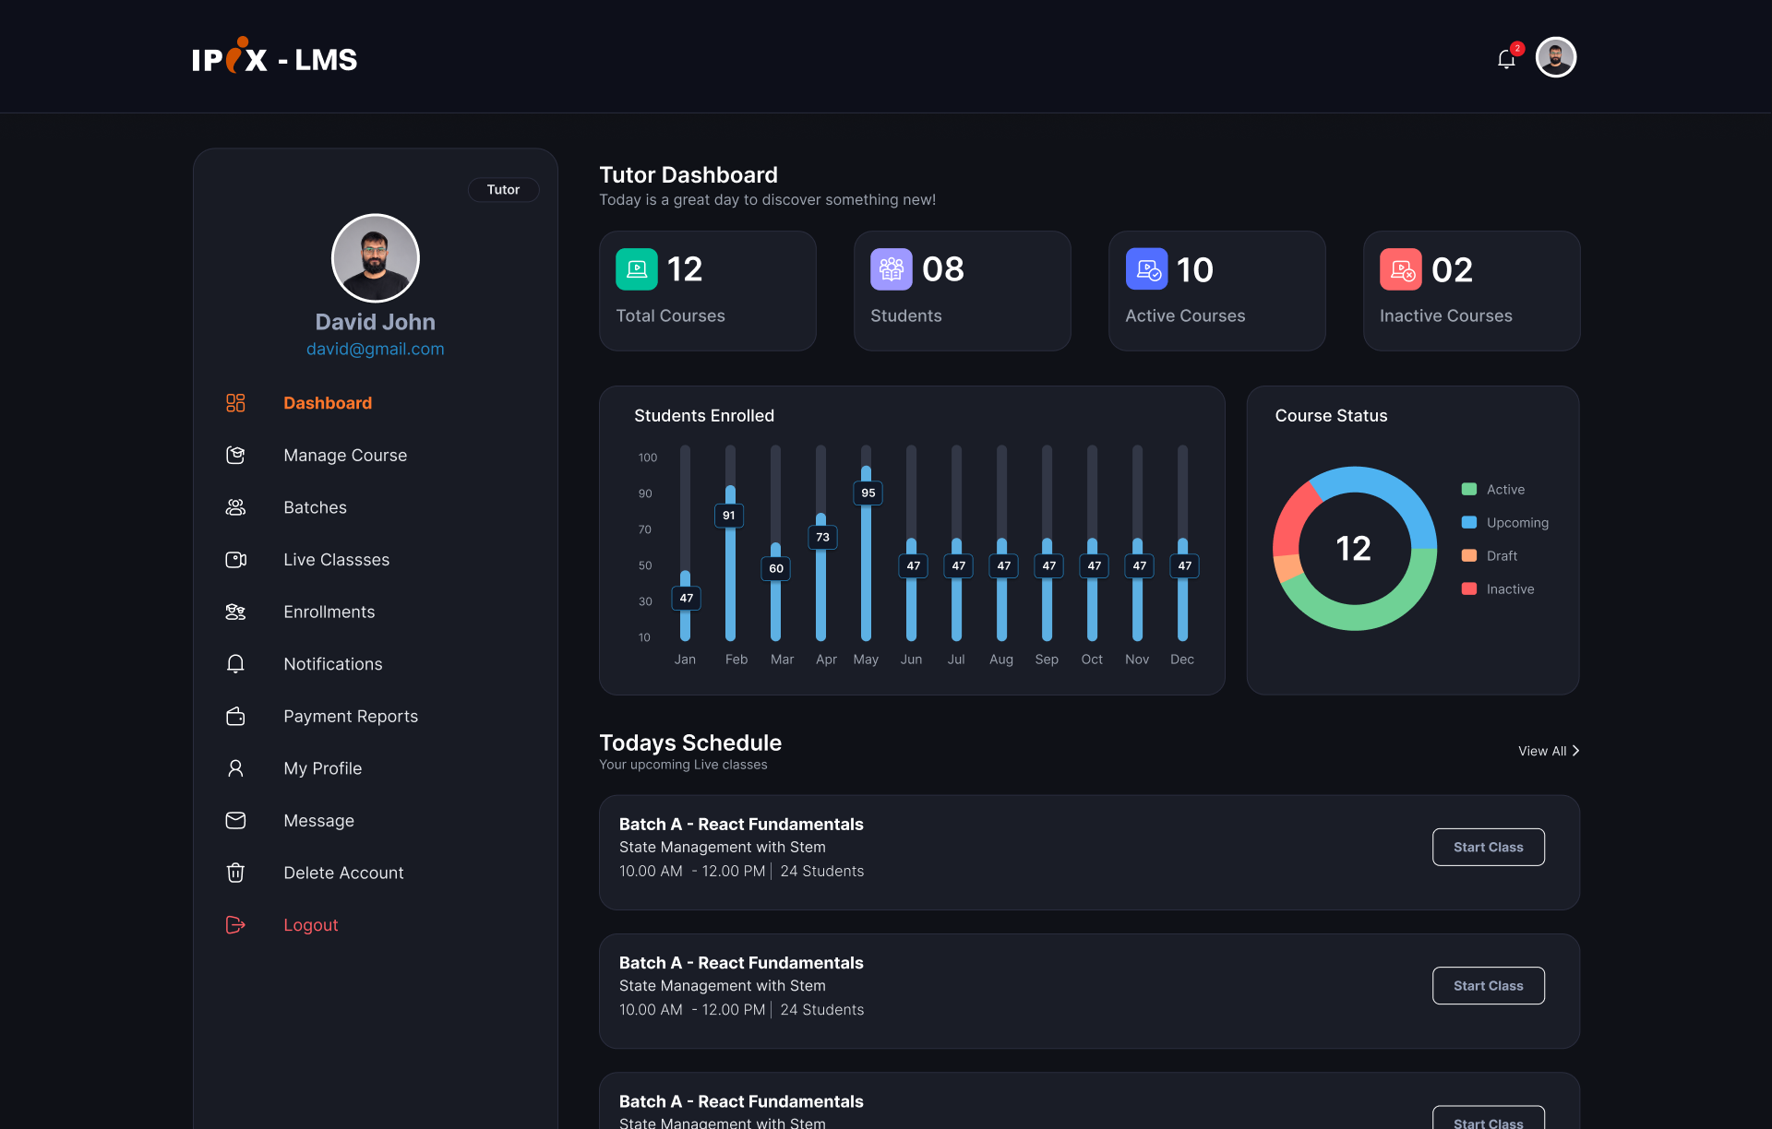Click the Notifications bell icon in sidebar
The image size is (1772, 1129).
235,664
